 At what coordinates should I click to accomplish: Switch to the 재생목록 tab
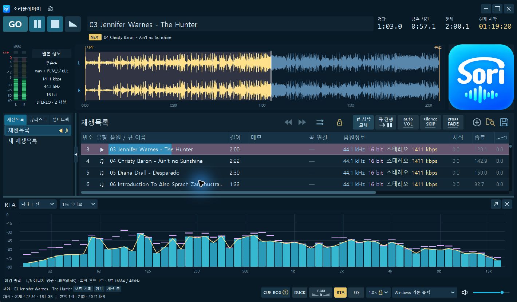15,119
